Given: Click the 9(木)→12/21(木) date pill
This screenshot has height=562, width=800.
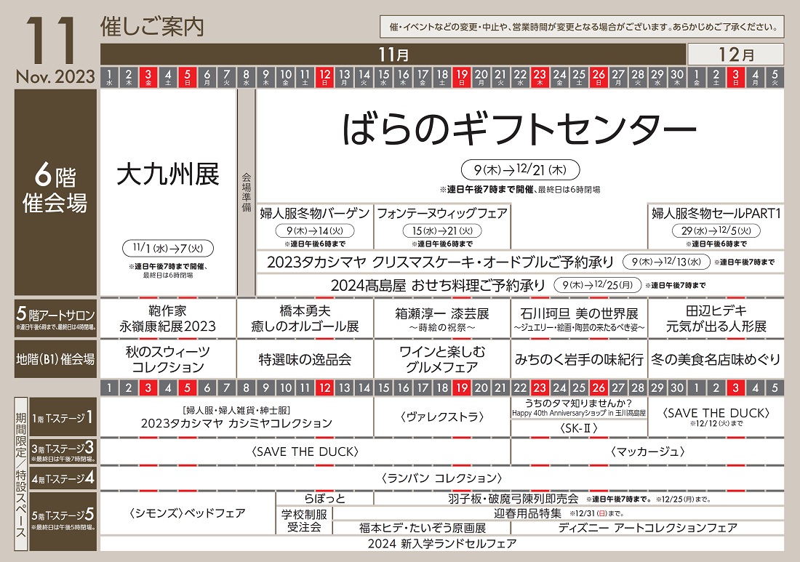Looking at the screenshot, I should [520, 170].
